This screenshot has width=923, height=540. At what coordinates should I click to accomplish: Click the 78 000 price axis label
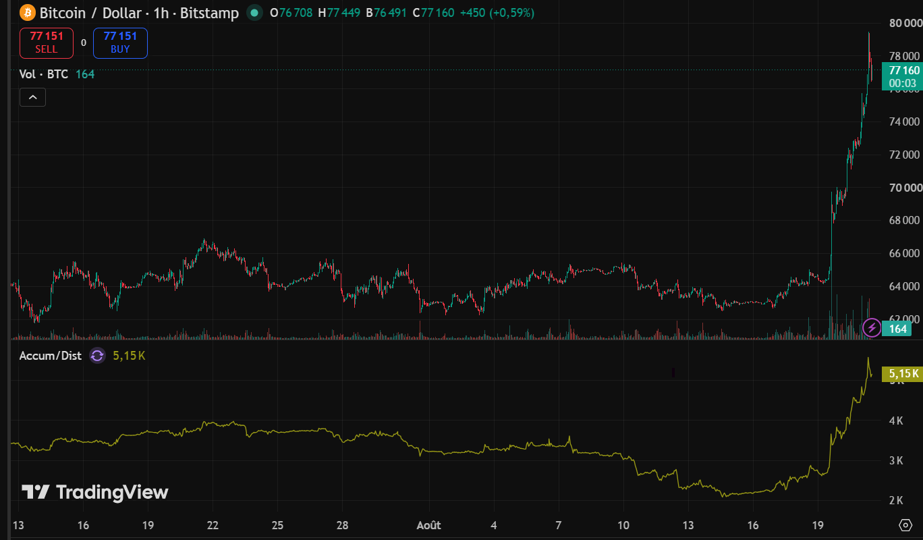905,56
